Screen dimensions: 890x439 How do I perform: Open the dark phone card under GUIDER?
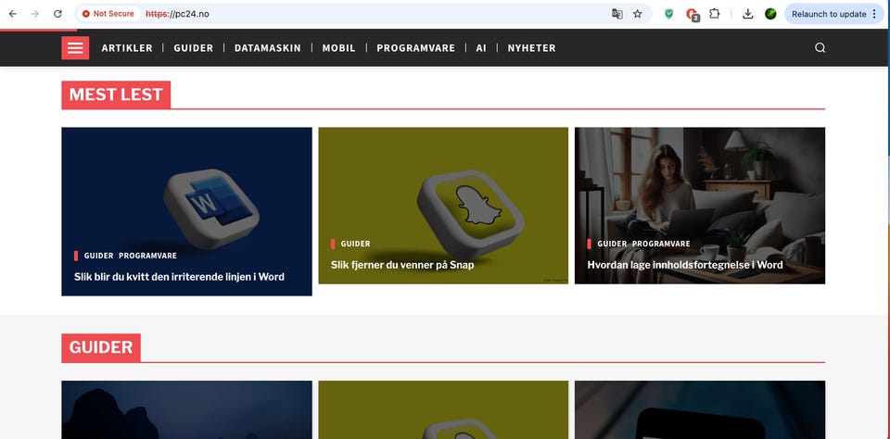700,409
